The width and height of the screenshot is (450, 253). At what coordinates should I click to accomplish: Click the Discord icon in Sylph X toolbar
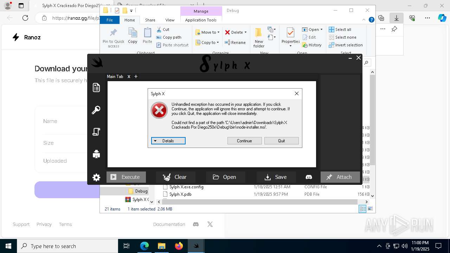click(309, 177)
